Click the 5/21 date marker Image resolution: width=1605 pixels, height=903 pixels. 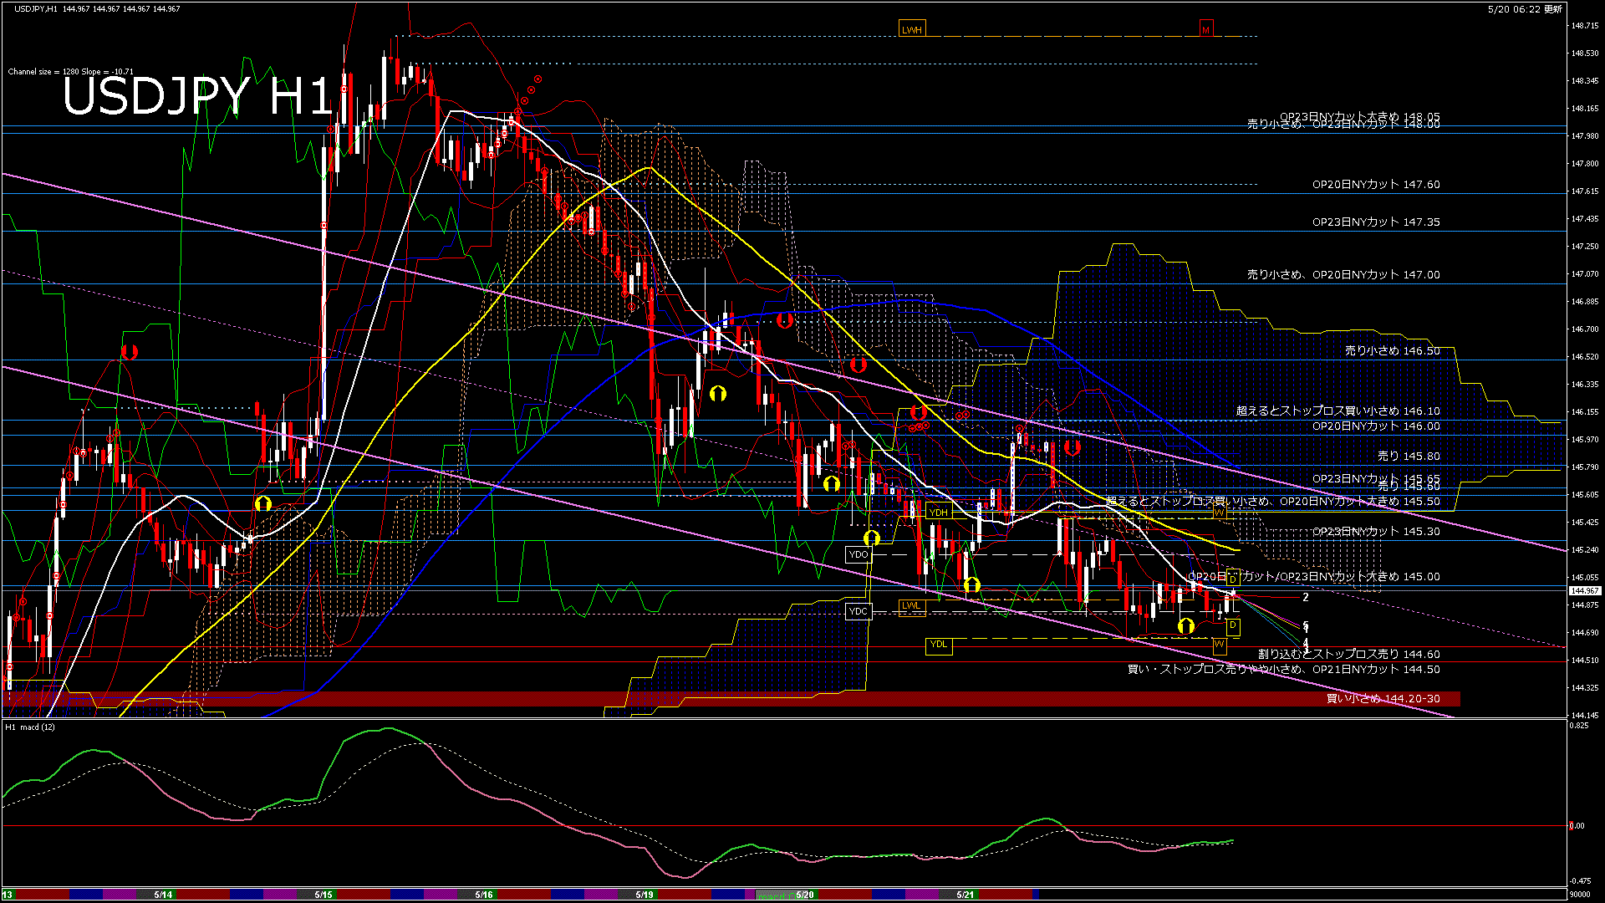click(966, 895)
